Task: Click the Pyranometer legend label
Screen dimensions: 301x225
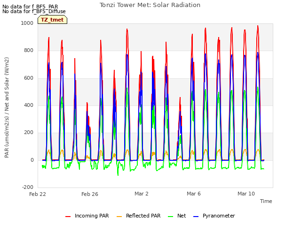Action: coord(219,216)
